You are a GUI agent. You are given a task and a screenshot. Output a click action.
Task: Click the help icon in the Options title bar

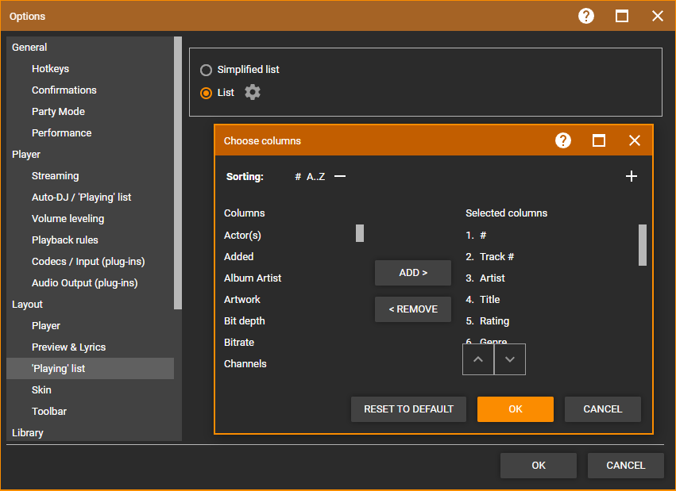585,16
